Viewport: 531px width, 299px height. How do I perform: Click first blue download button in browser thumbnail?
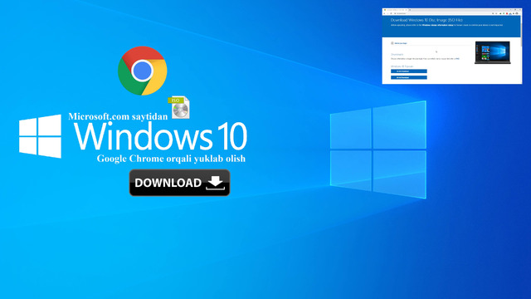tap(409, 71)
